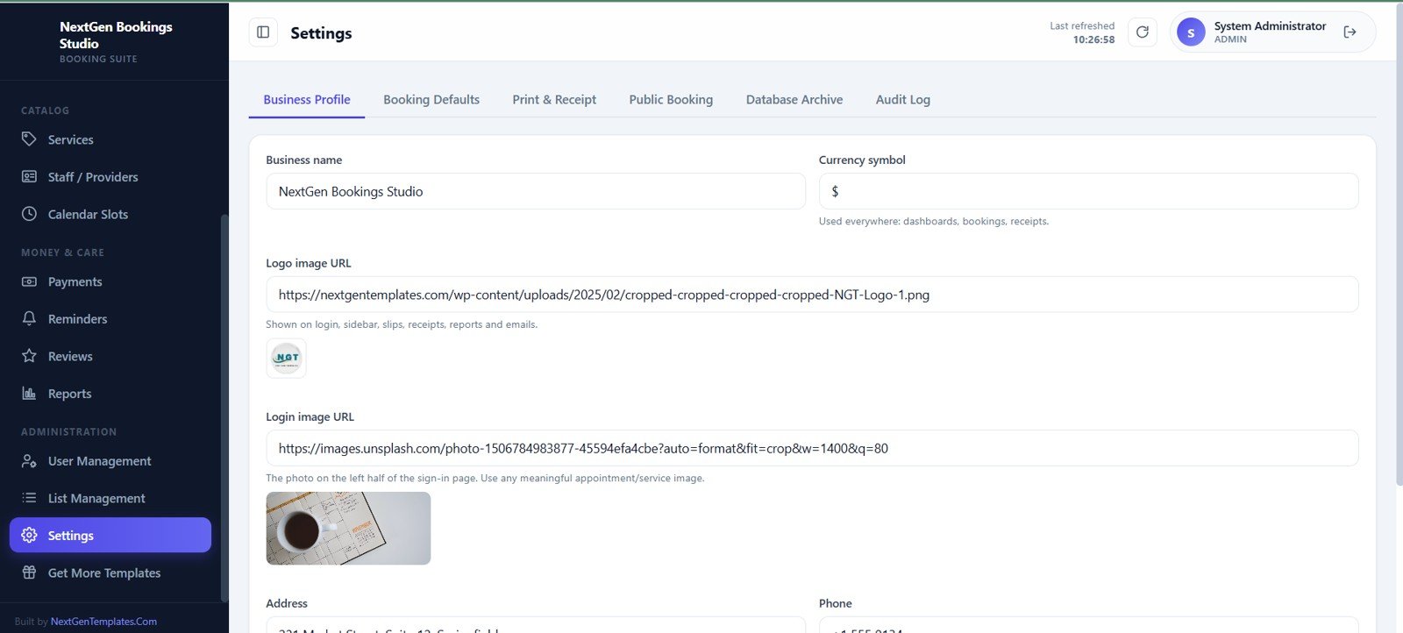Click the page vertical scrollbar
This screenshot has width=1403, height=633.
pos(1399,245)
